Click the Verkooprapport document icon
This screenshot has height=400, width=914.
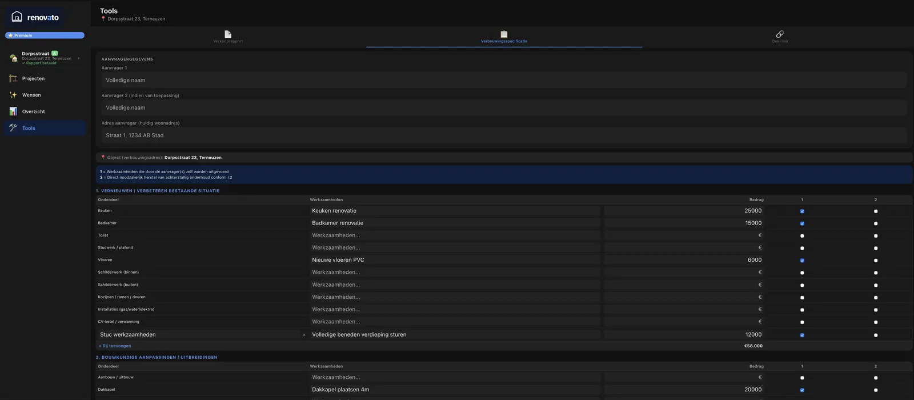(228, 34)
